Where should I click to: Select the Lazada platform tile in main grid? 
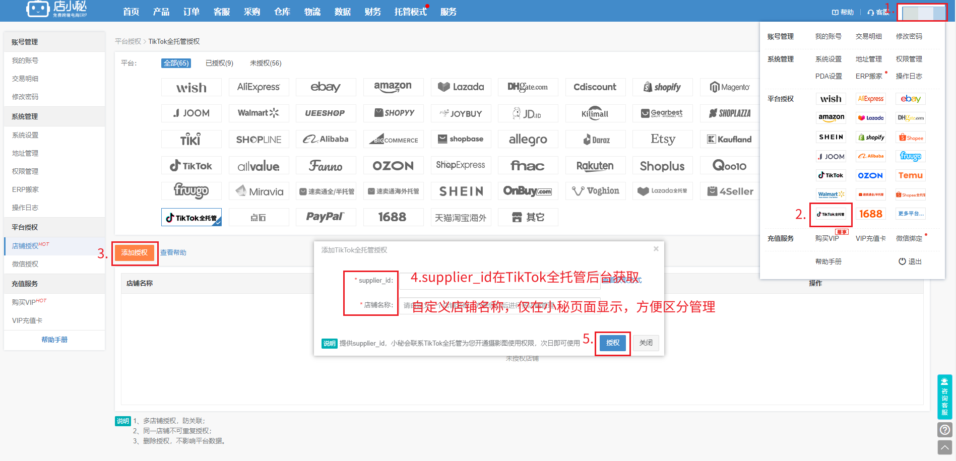[461, 87]
